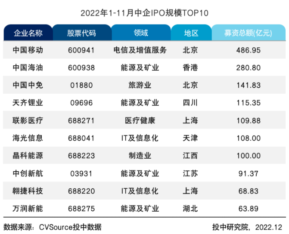
Task: Select stock code 03931
Action: [81, 173]
